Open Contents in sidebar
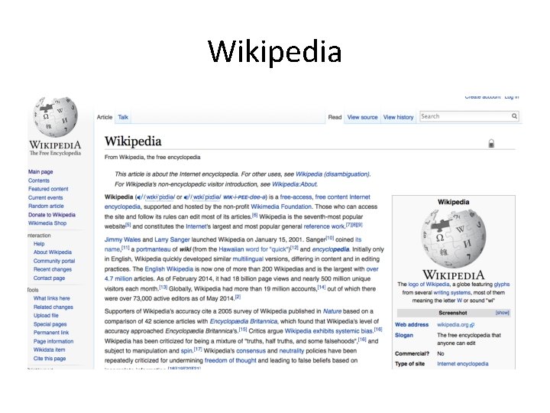550x413 pixels. point(39,180)
